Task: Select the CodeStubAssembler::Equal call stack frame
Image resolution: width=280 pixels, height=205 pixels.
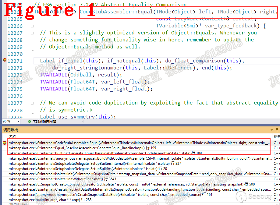Action: tap(139, 143)
